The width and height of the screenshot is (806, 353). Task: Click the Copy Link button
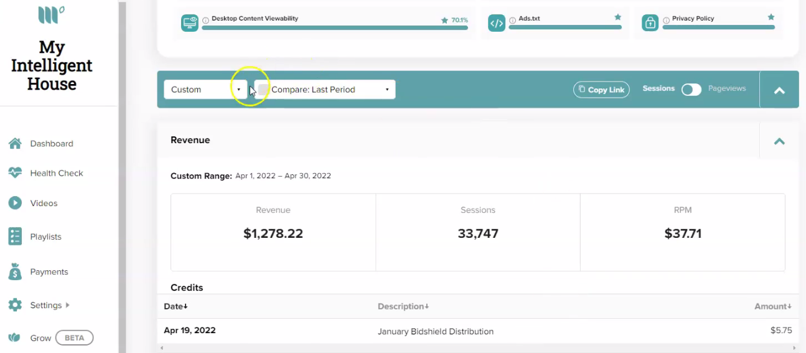601,90
